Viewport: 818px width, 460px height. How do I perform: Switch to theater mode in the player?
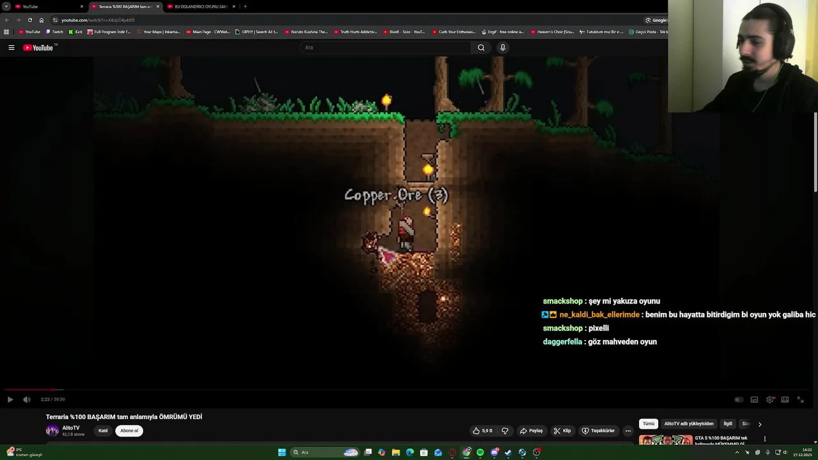(785, 399)
